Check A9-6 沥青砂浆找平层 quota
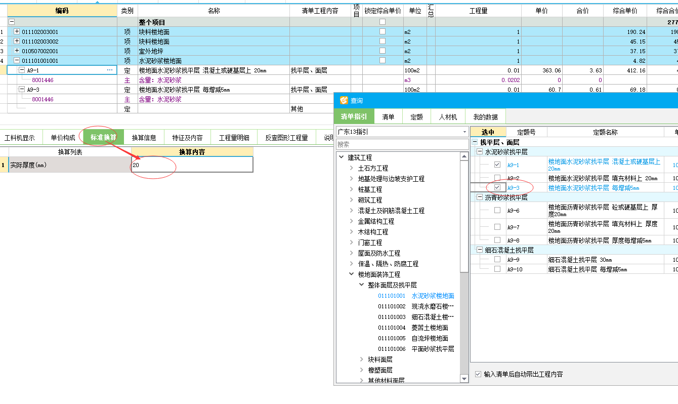Screen dimensions: 678x404 tap(497, 210)
